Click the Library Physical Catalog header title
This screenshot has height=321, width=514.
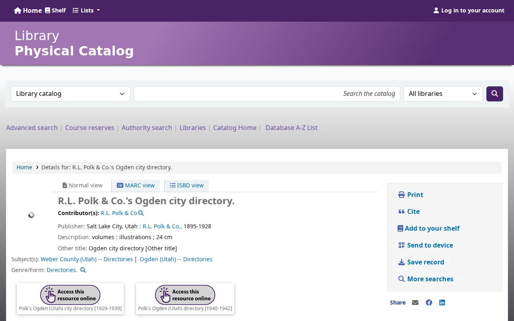(x=74, y=43)
